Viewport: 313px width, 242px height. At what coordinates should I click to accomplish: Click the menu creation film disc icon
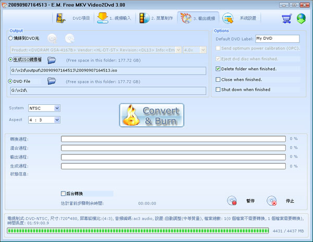pos(145,18)
